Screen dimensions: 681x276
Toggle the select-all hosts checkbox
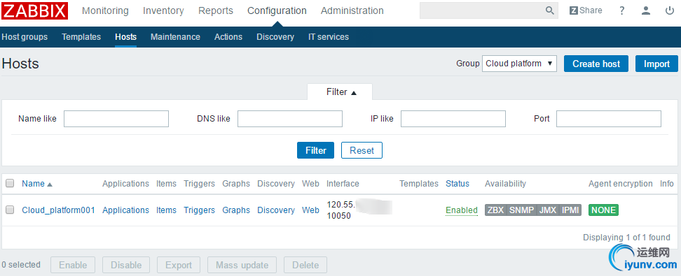tap(10, 184)
